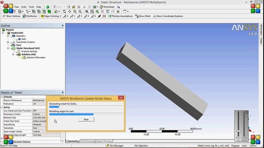
Task: Toggle Show Mesh
Action: tap(143, 16)
